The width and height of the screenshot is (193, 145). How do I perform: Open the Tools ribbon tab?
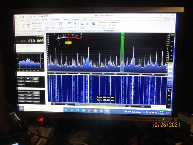point(85,19)
